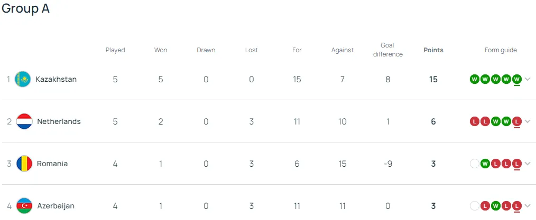
Task: Click the Netherlands flag icon
Action: click(24, 121)
